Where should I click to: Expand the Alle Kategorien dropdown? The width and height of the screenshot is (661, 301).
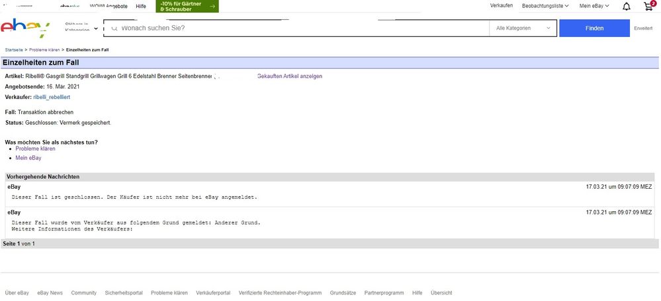(x=523, y=28)
